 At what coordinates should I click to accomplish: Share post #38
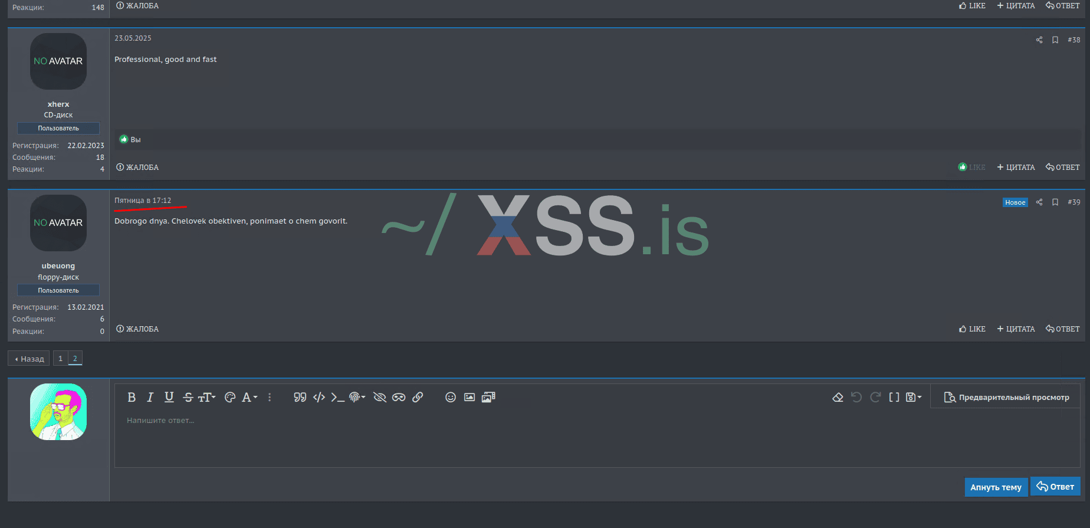coord(1039,40)
